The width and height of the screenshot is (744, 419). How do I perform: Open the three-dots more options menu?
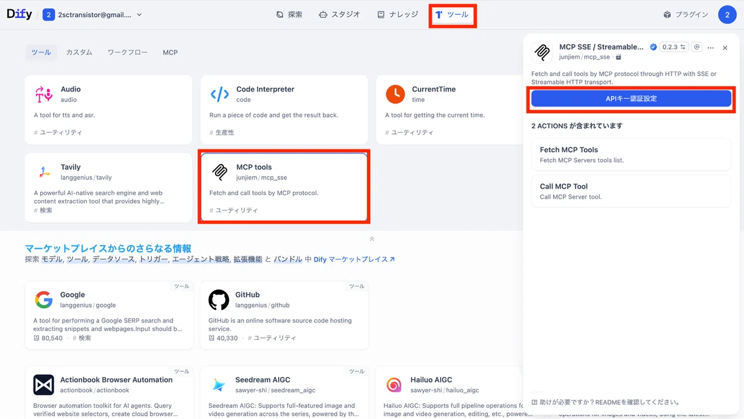pos(711,48)
